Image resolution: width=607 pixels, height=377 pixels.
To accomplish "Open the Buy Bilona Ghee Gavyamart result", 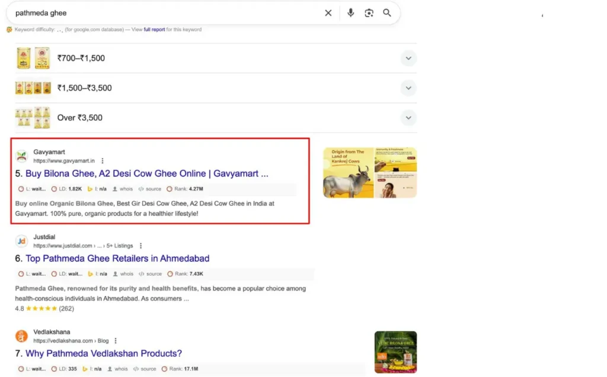I will coord(146,174).
